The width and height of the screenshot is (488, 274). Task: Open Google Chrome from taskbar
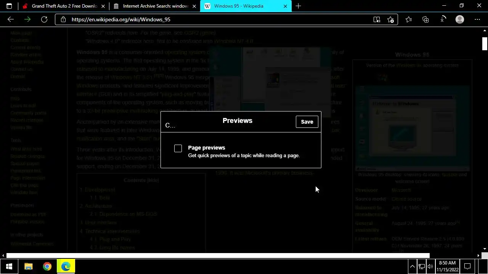pos(47,266)
